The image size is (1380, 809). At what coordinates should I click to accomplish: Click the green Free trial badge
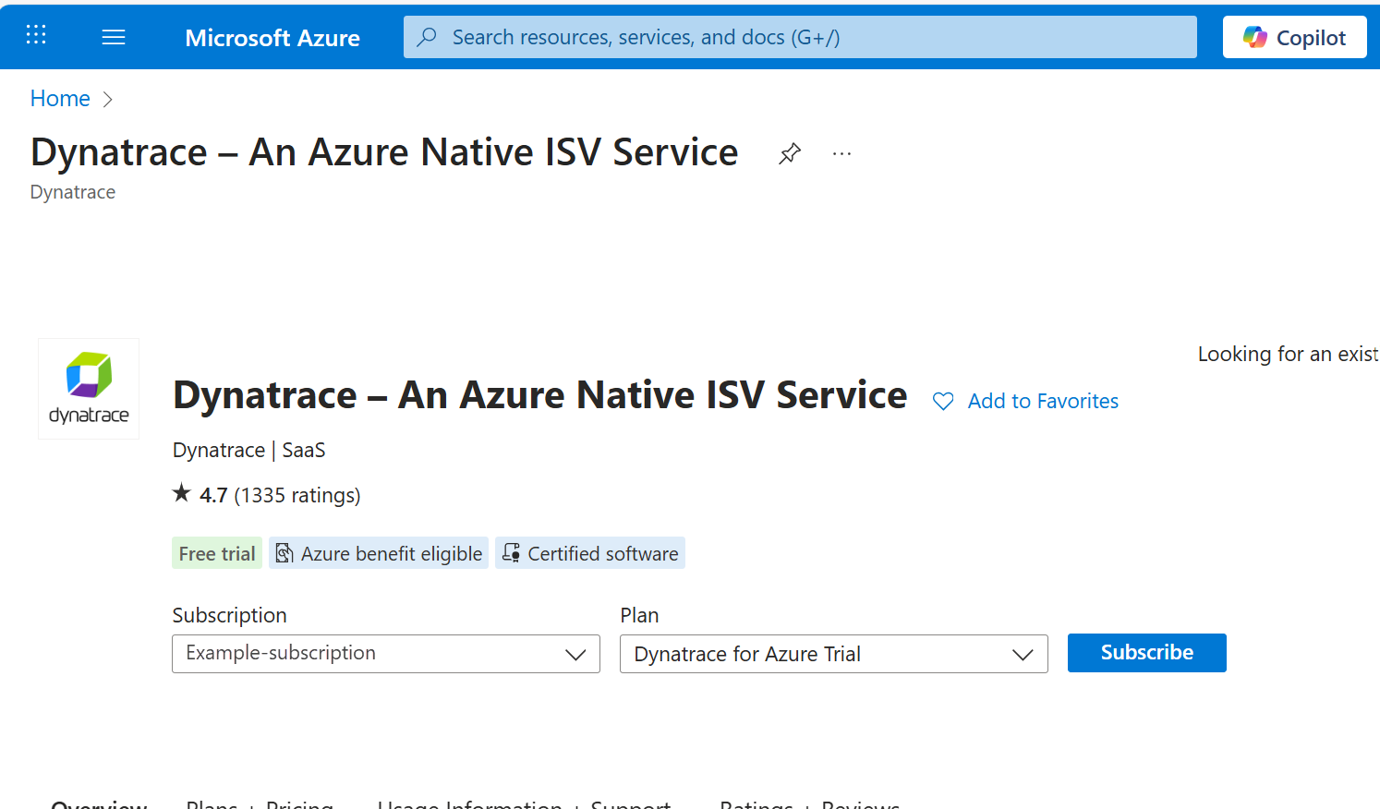click(x=217, y=553)
